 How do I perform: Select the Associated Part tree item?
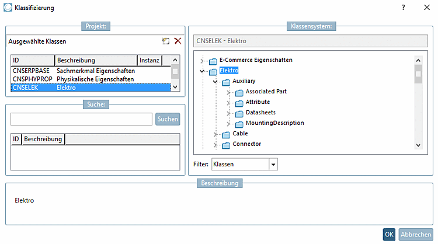pyautogui.click(x=266, y=92)
